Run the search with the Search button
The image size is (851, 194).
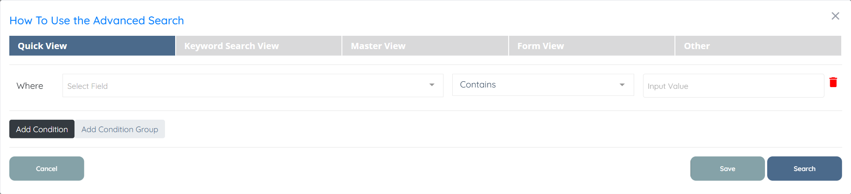click(x=804, y=168)
